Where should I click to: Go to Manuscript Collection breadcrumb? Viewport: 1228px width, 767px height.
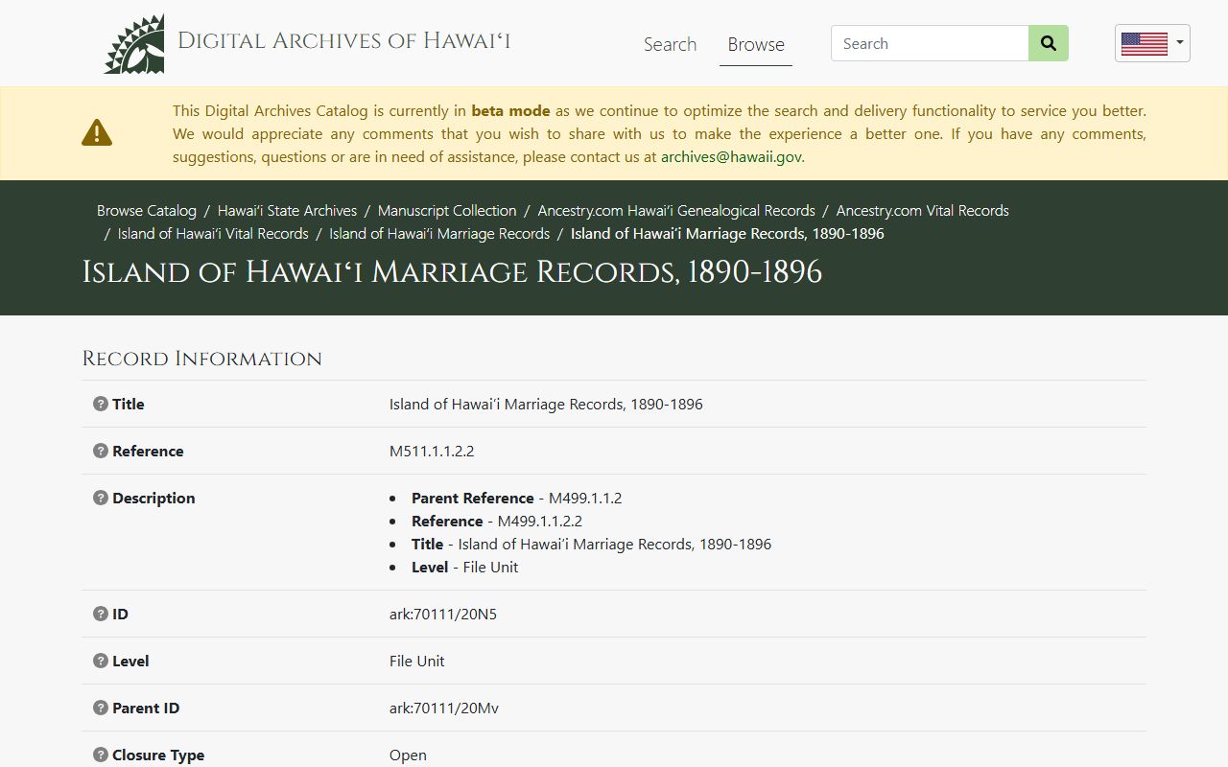coord(447,210)
